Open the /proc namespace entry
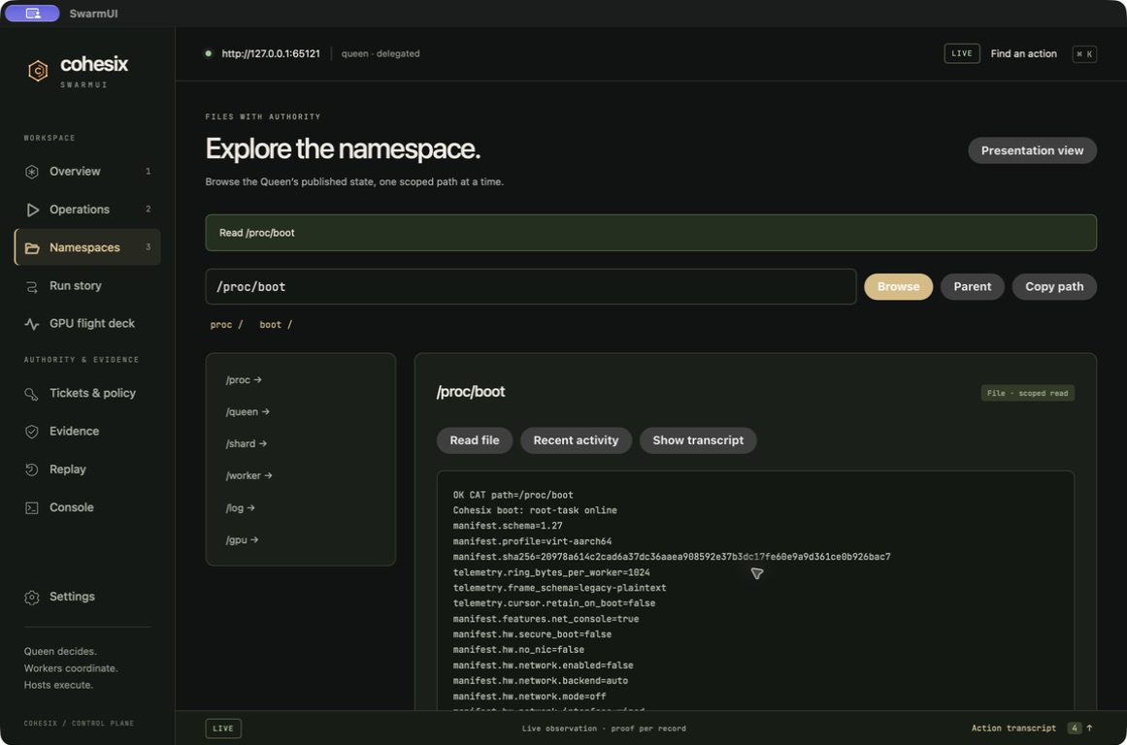 coord(244,380)
